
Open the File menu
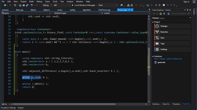click(3, 2)
